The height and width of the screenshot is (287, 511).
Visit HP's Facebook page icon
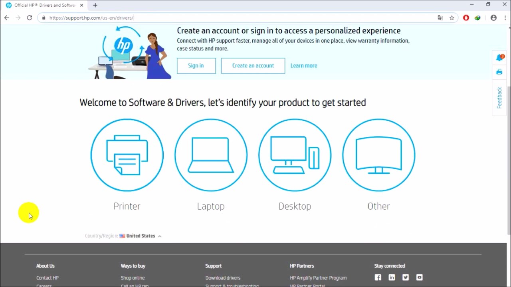(x=378, y=277)
